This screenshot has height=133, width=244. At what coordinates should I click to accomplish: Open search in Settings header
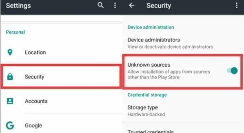(x=100, y=6)
